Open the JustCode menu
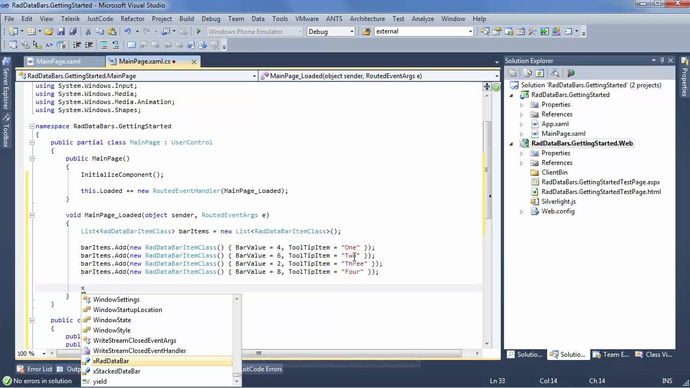The image size is (690, 388). [100, 18]
